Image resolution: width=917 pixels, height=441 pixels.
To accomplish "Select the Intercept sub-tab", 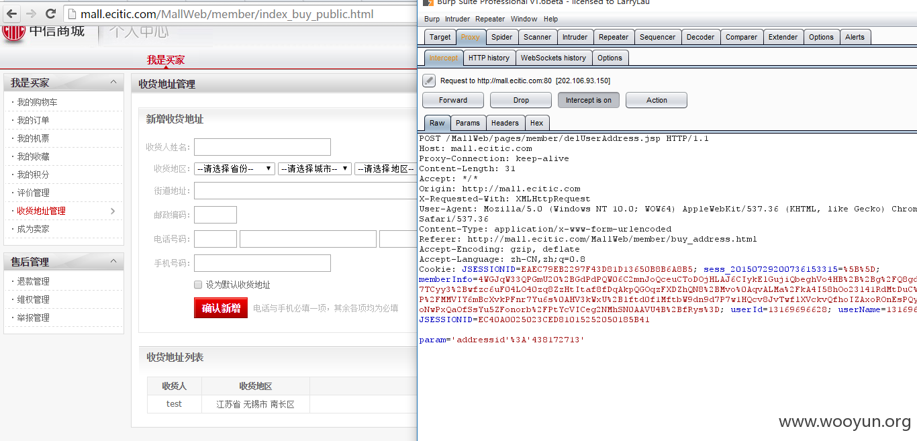I will pyautogui.click(x=443, y=58).
